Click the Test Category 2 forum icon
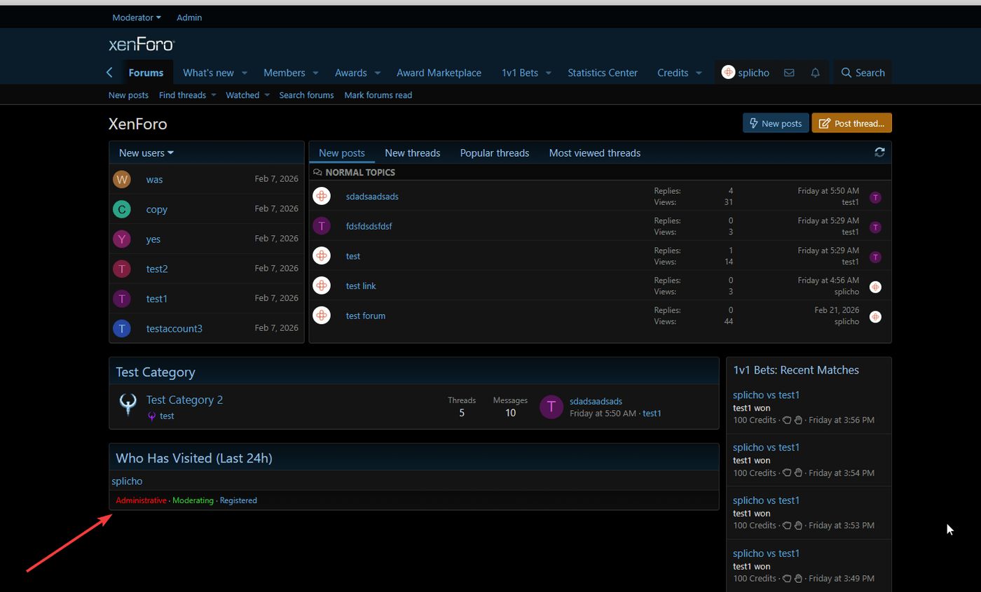 pyautogui.click(x=128, y=405)
